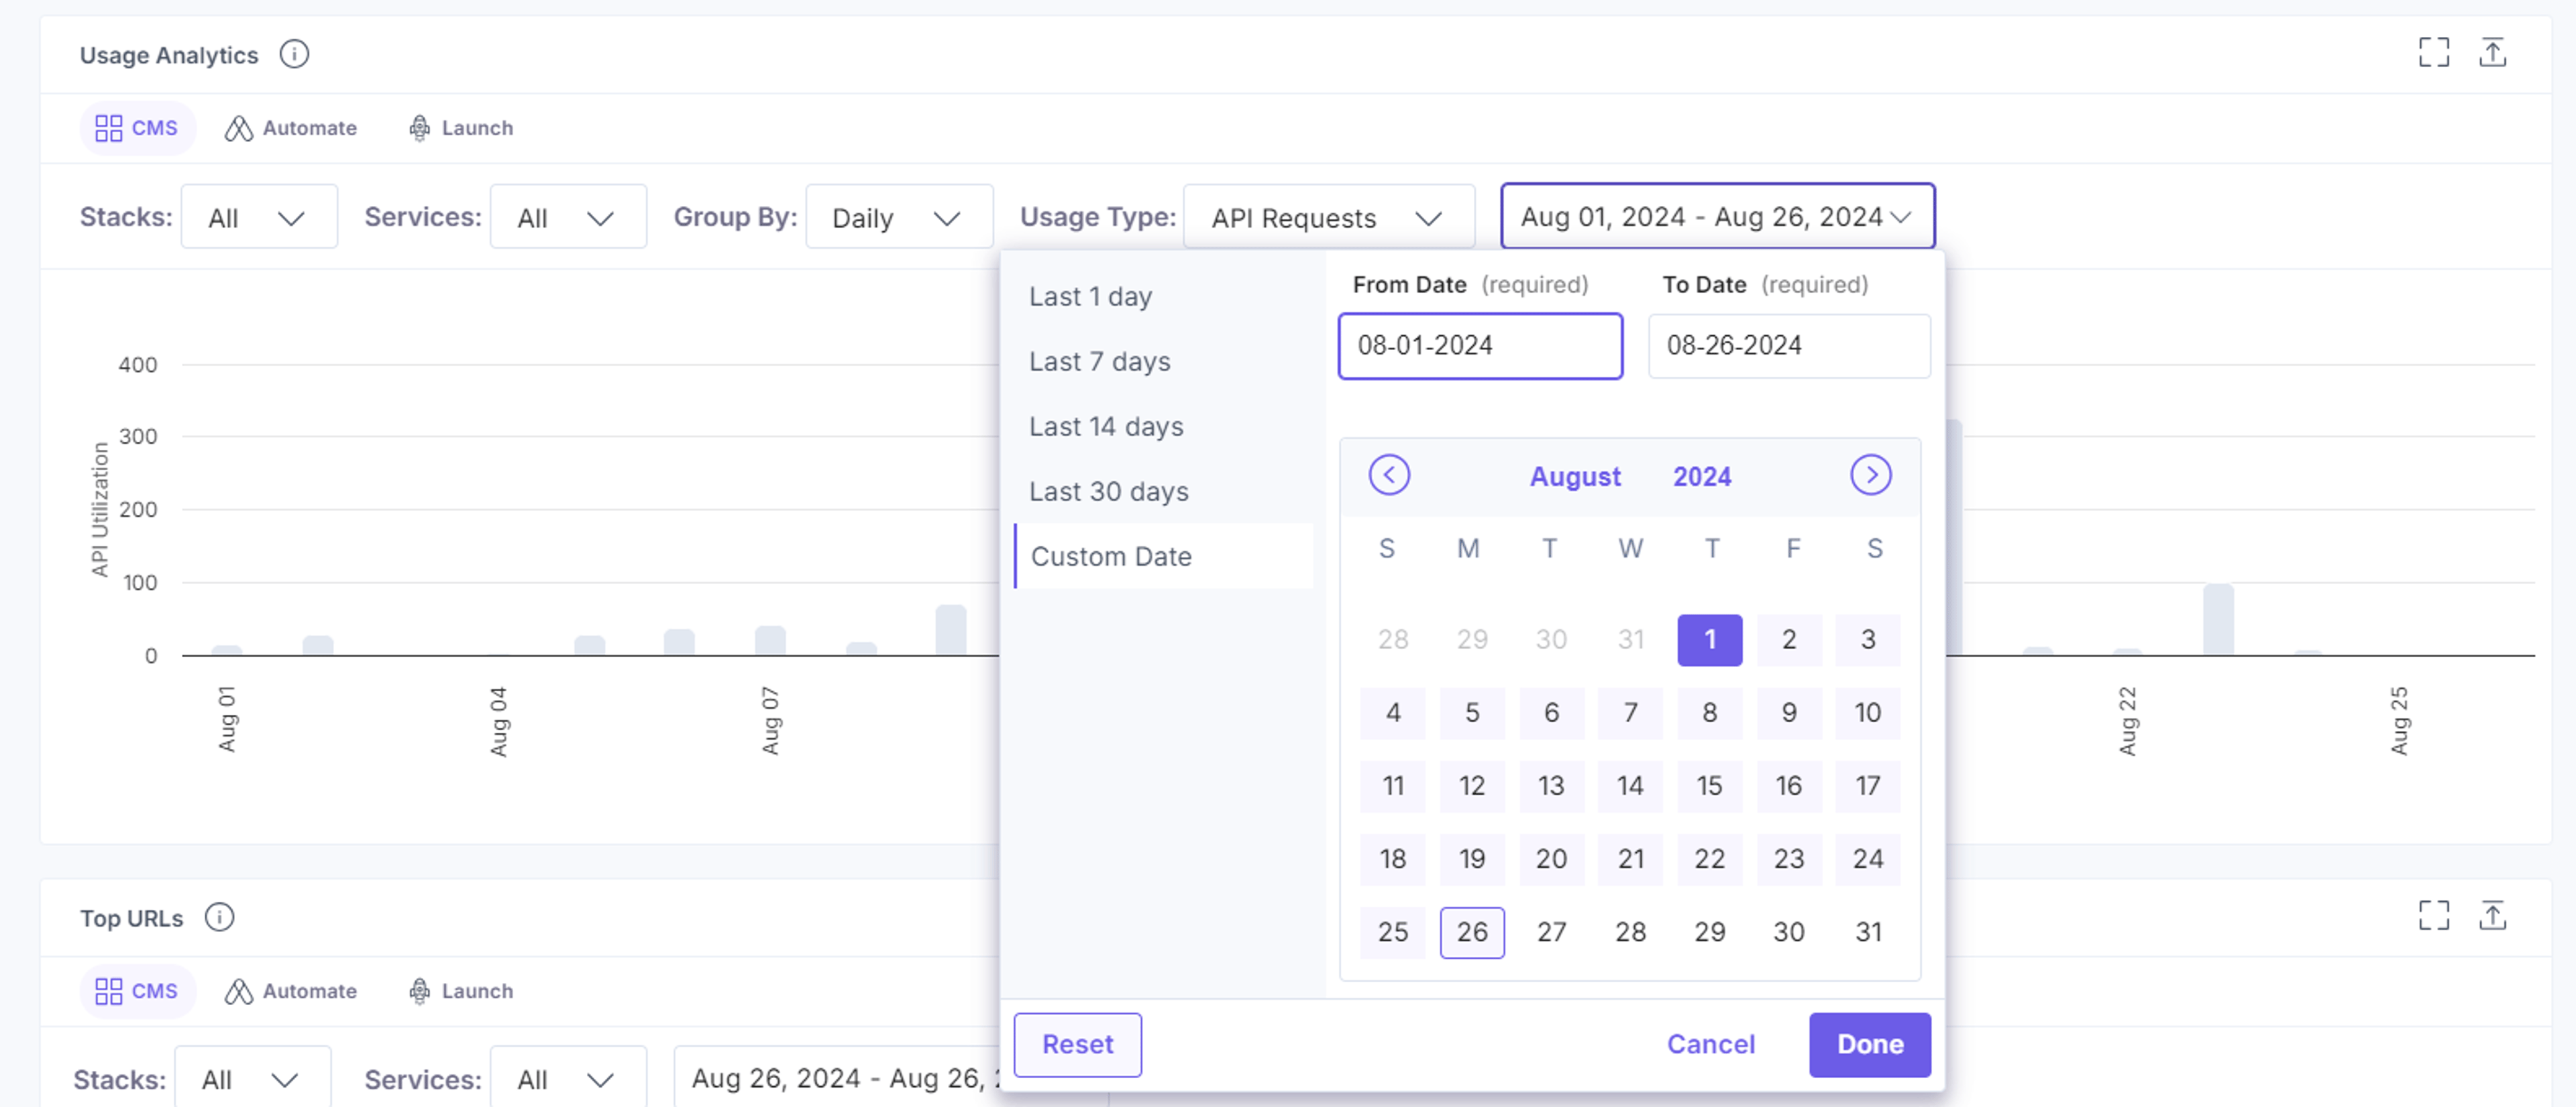Switch to Automate tab in Top URLs
The width and height of the screenshot is (2576, 1107).
click(291, 991)
